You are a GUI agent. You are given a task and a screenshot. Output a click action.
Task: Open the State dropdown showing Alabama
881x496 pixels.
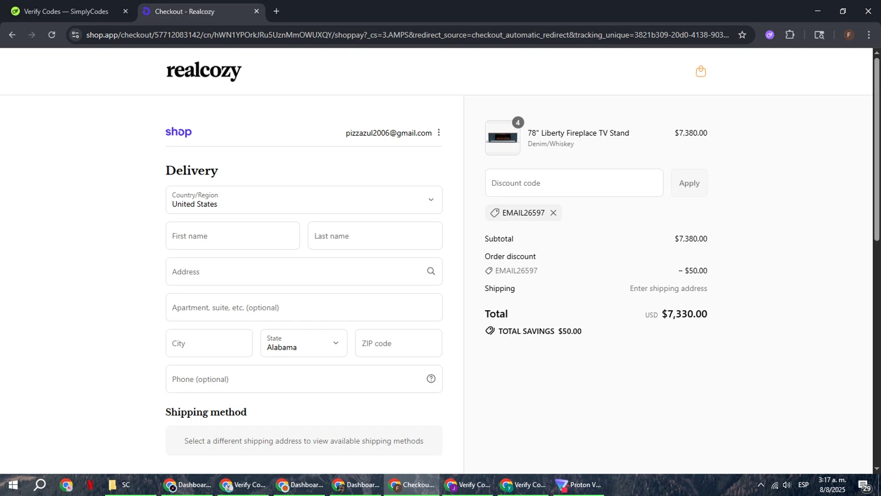click(304, 343)
